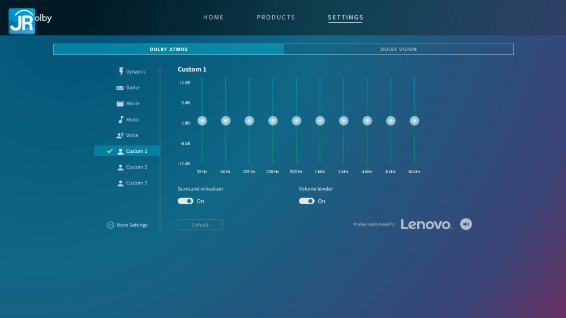Select the Voice profile icon

click(x=120, y=135)
